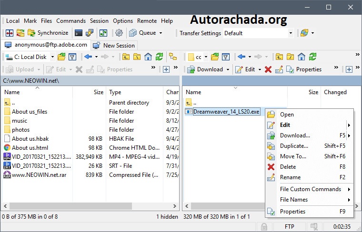Refresh the remote panel directory
This screenshot has height=232, width=362.
point(312,57)
